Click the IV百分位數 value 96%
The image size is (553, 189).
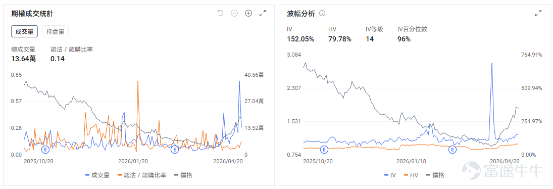[404, 39]
